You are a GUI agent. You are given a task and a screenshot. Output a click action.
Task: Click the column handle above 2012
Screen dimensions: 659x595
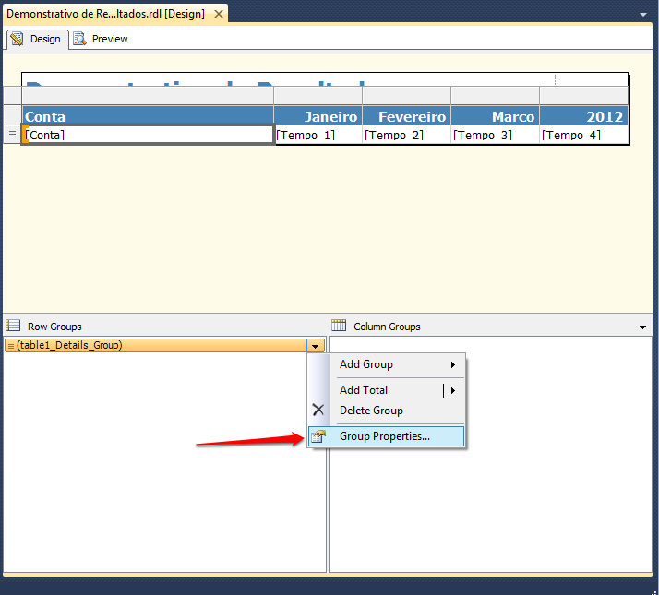pos(583,95)
